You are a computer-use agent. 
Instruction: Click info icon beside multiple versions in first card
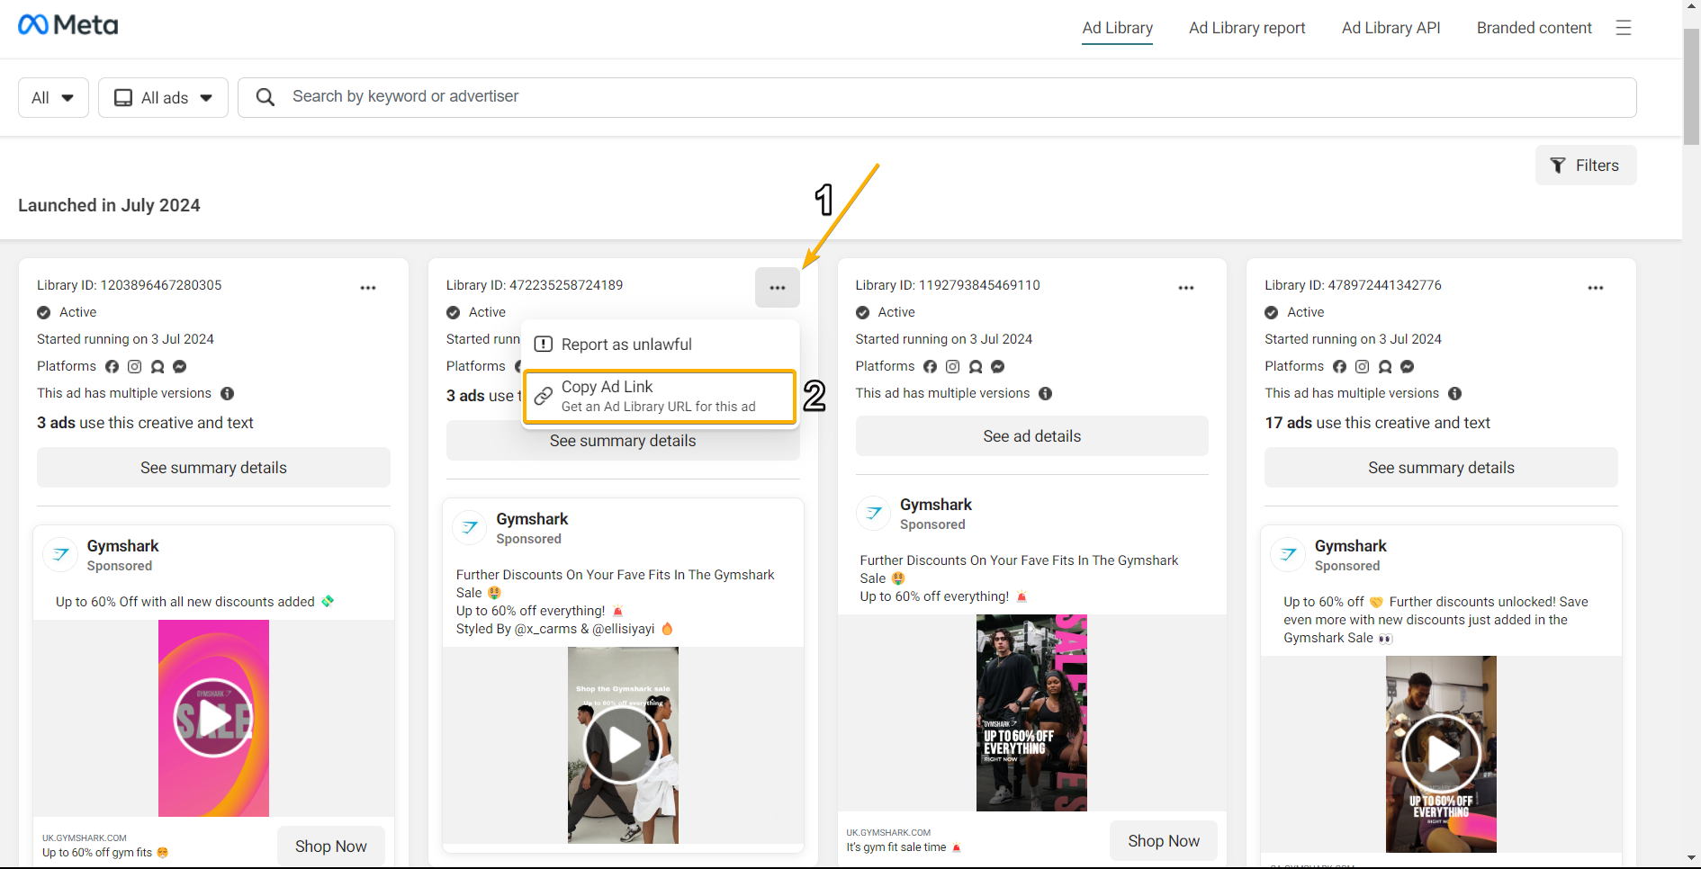pyautogui.click(x=228, y=393)
